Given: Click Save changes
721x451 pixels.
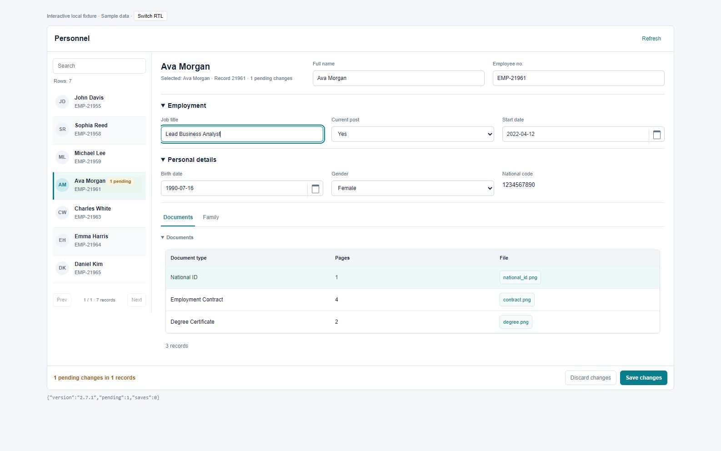Looking at the screenshot, I should pos(643,378).
